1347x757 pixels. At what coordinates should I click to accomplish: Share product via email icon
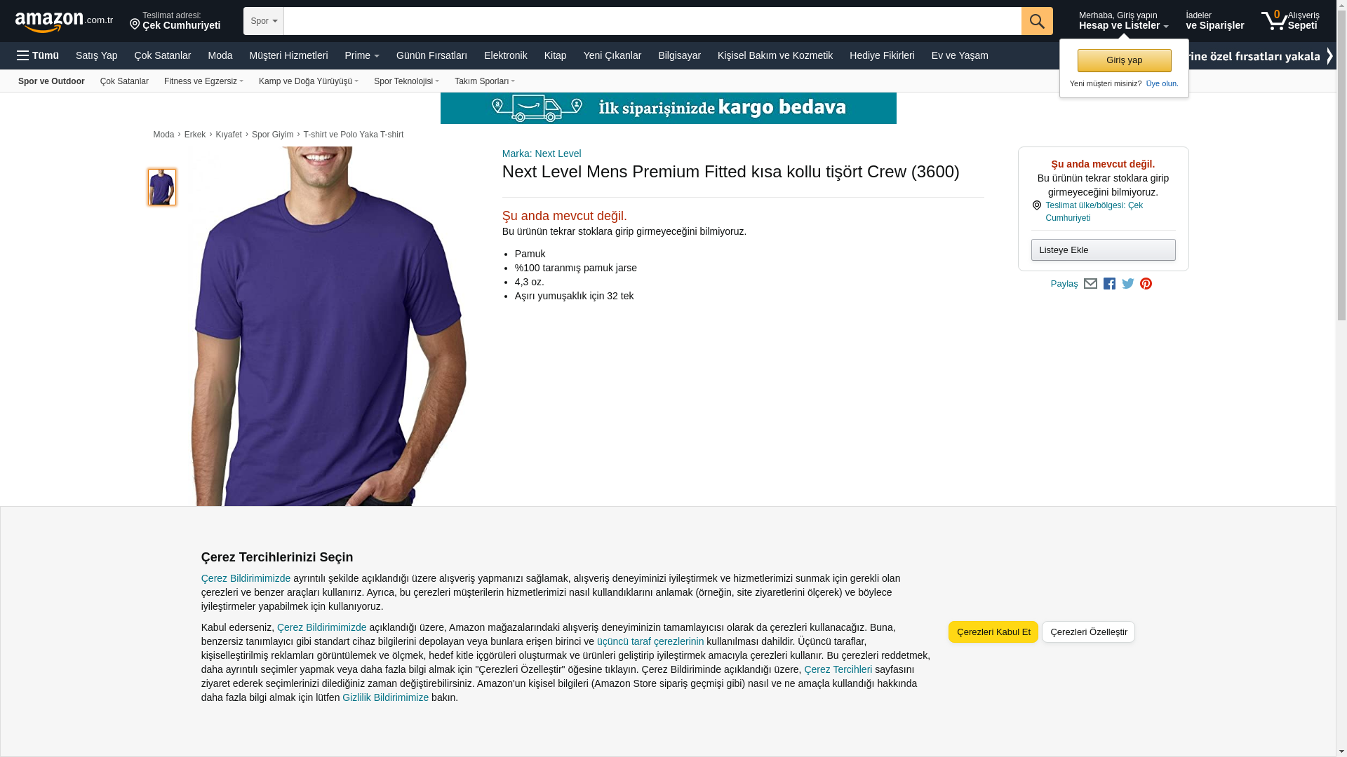click(1090, 284)
